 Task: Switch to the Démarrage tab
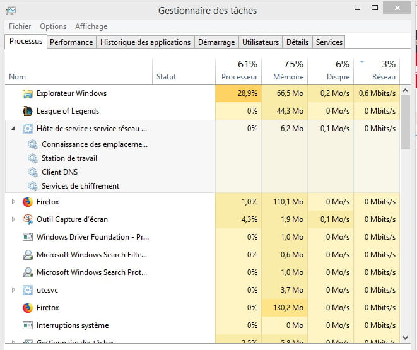click(x=216, y=42)
